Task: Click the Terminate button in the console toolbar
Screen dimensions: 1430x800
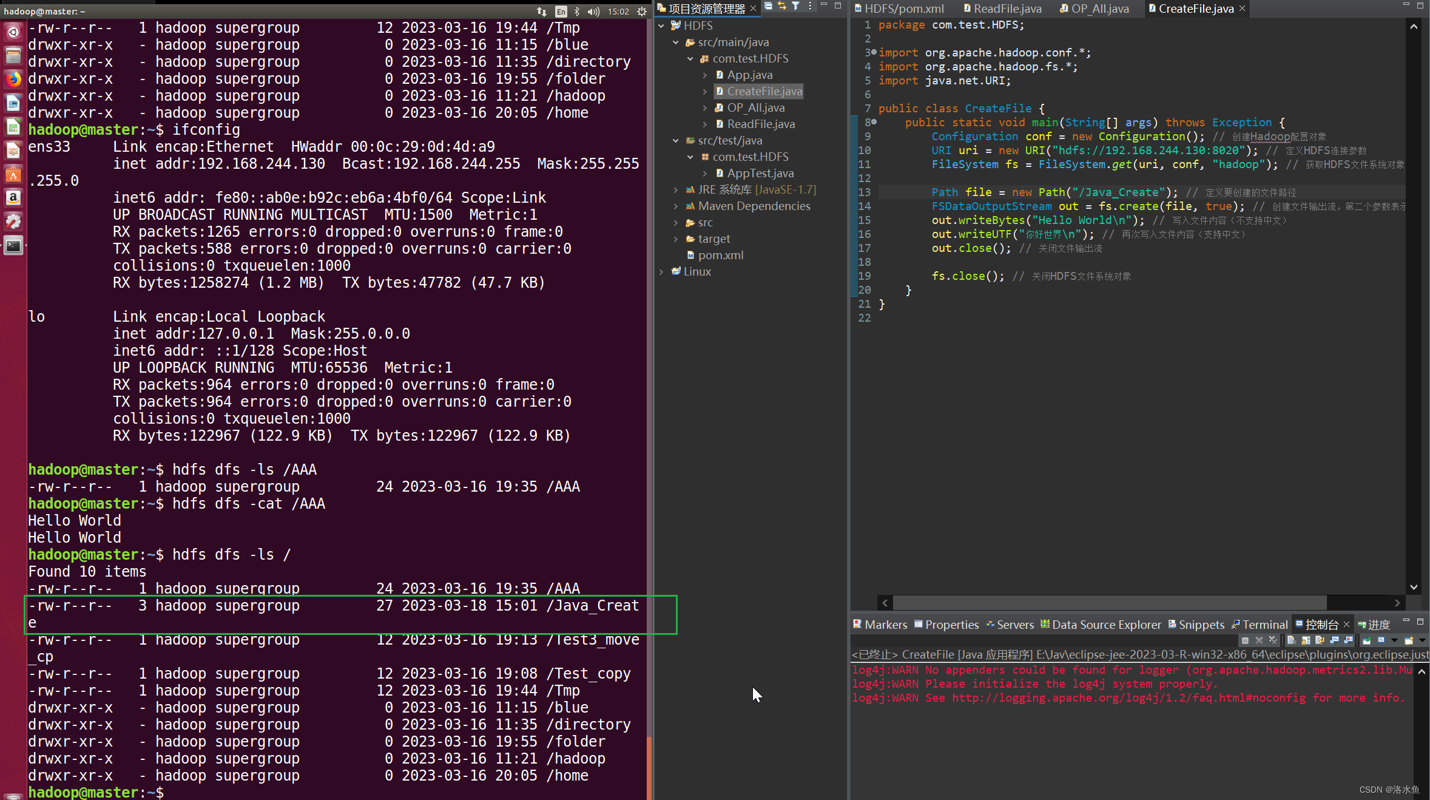Action: [1245, 640]
